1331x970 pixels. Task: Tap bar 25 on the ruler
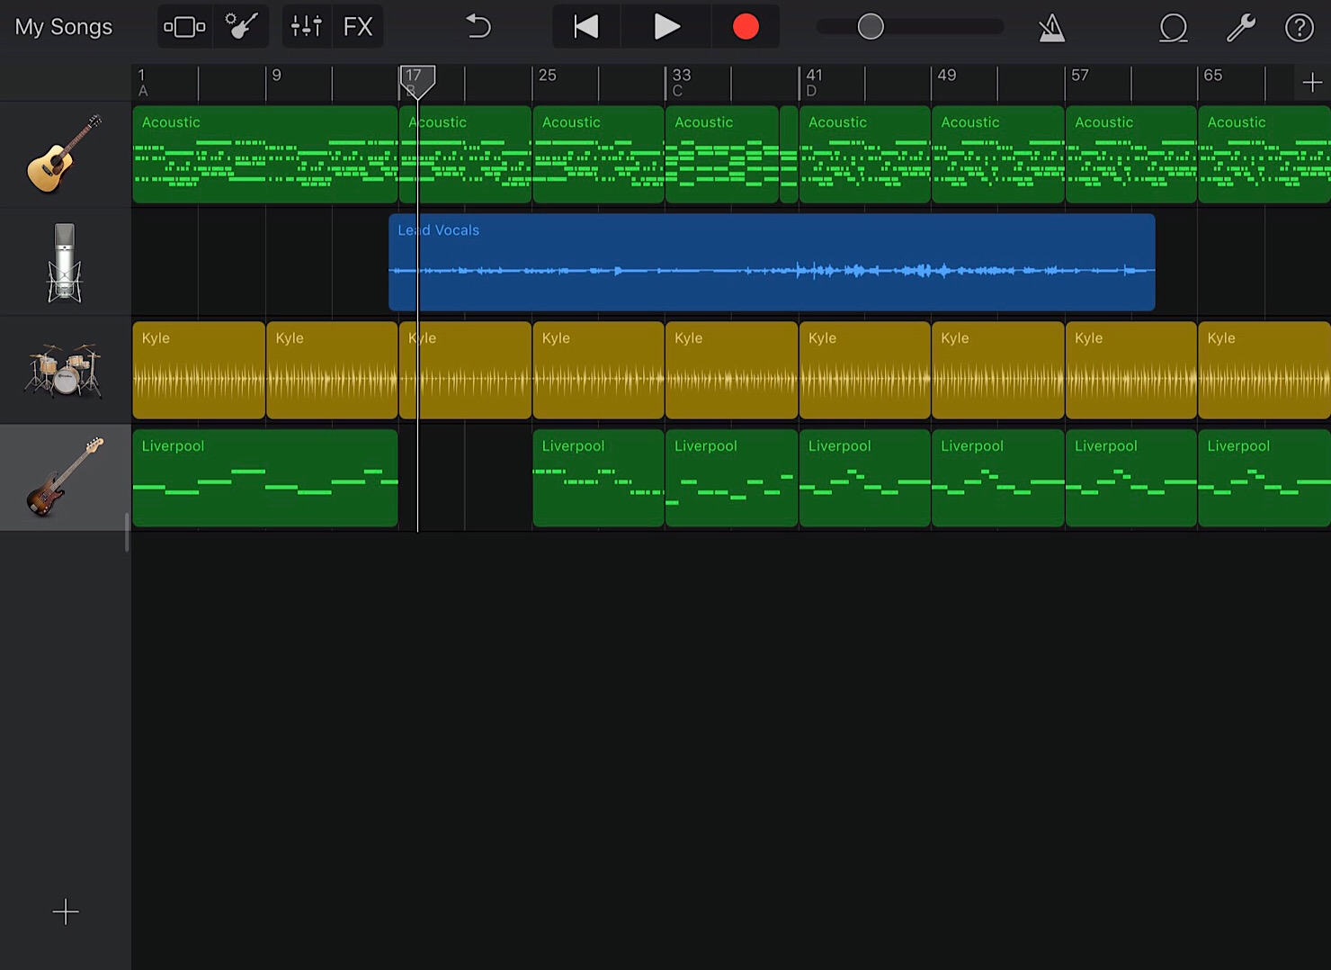pos(547,76)
